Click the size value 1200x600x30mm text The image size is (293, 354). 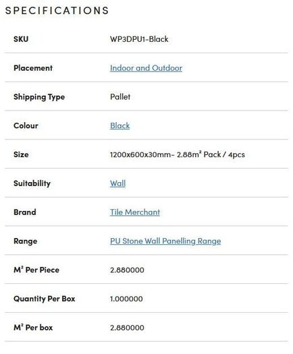tap(140, 154)
